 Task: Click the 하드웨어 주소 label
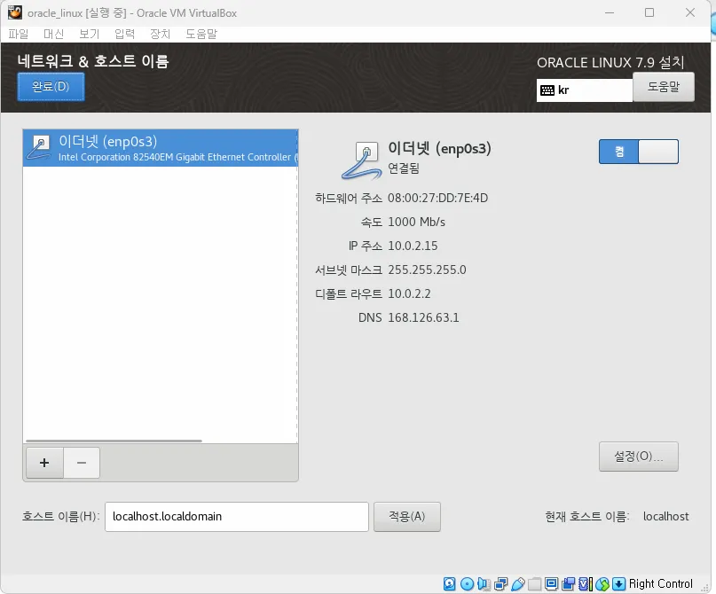coord(349,198)
